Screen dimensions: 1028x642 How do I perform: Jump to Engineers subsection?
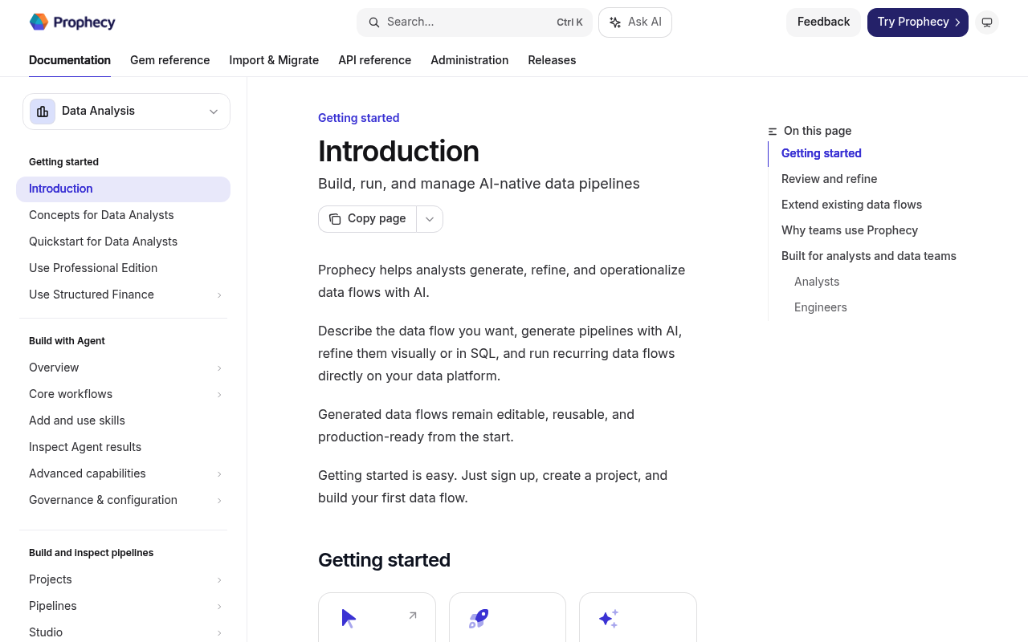point(821,307)
